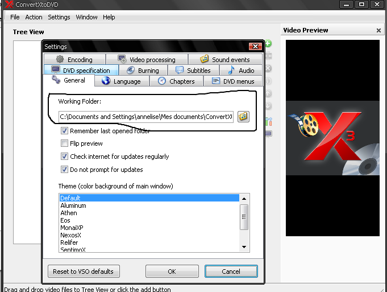Click the merge video files icon
Viewport: 387px width, 292px height.
tap(269, 56)
